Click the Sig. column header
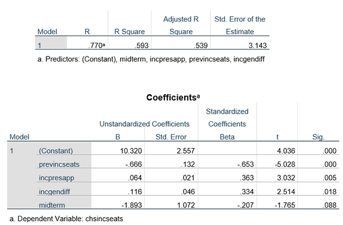The width and height of the screenshot is (343, 225). [x=318, y=137]
